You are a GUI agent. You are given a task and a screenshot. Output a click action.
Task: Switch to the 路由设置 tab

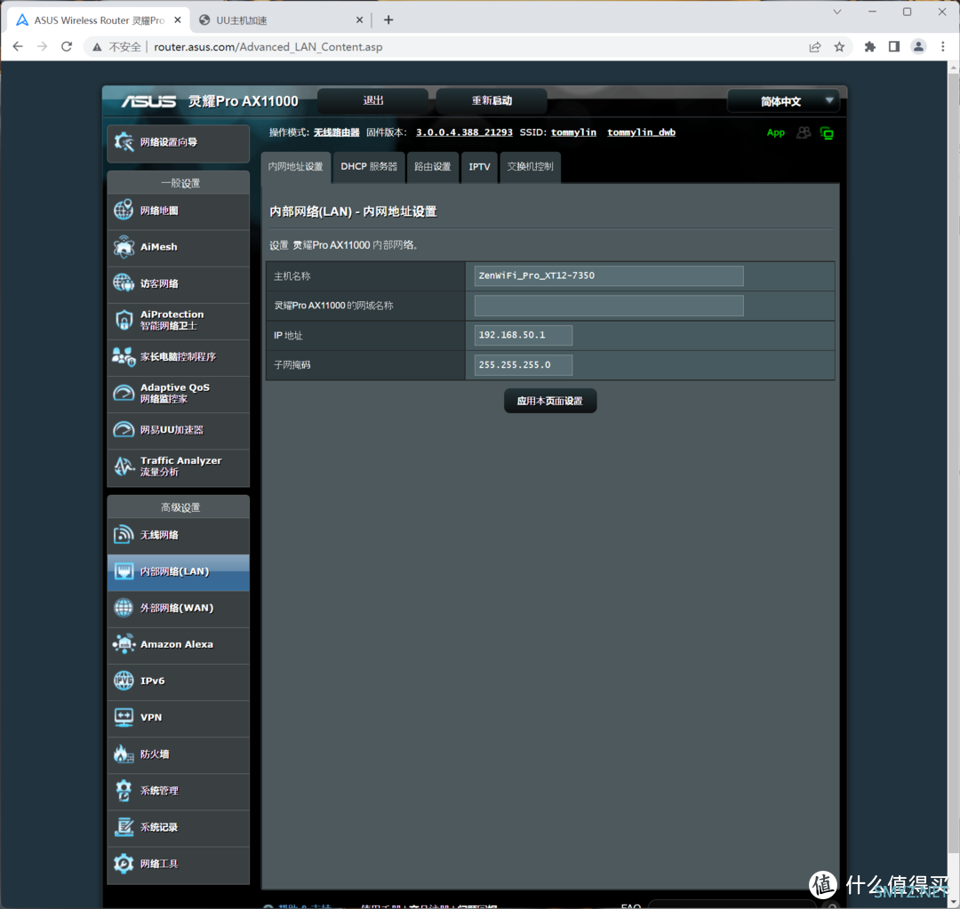pos(432,167)
